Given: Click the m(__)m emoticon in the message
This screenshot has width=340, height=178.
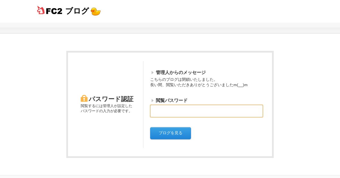Looking at the screenshot, I should (241, 85).
